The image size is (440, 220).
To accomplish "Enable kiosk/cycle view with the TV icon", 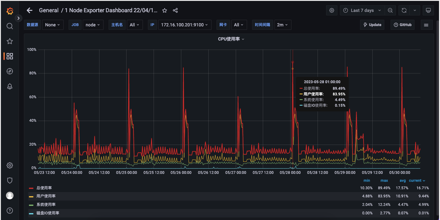I will click(x=428, y=10).
